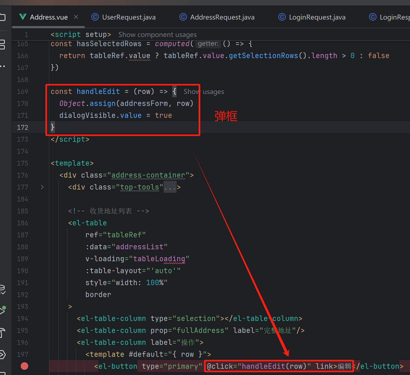The height and width of the screenshot is (375, 410).
Task: Open the Build hammer tool window icon
Action: [x=2, y=333]
